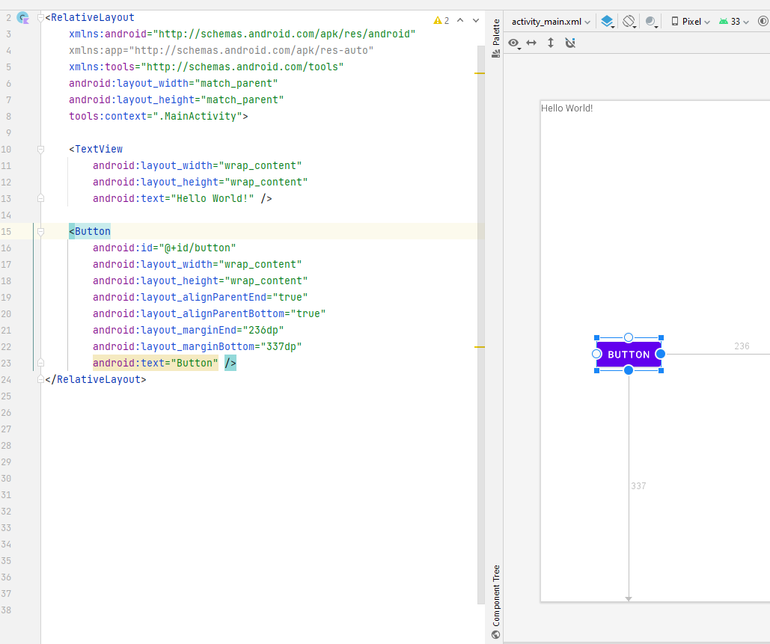Click the upper yellow warning stripe mark near line 5
Screen dimensions: 770x644
point(479,73)
